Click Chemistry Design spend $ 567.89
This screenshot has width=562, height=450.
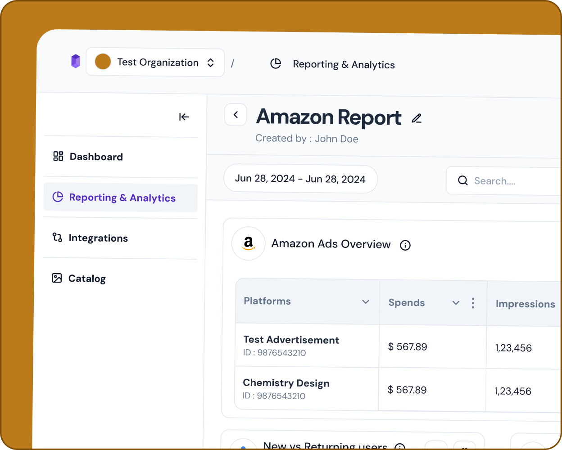(407, 390)
